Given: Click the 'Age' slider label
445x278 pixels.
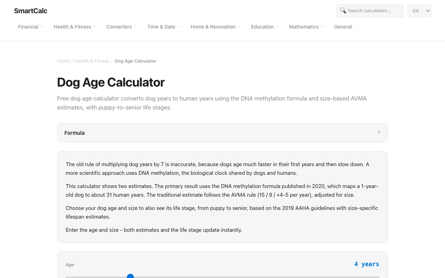Looking at the screenshot, I should (70, 265).
